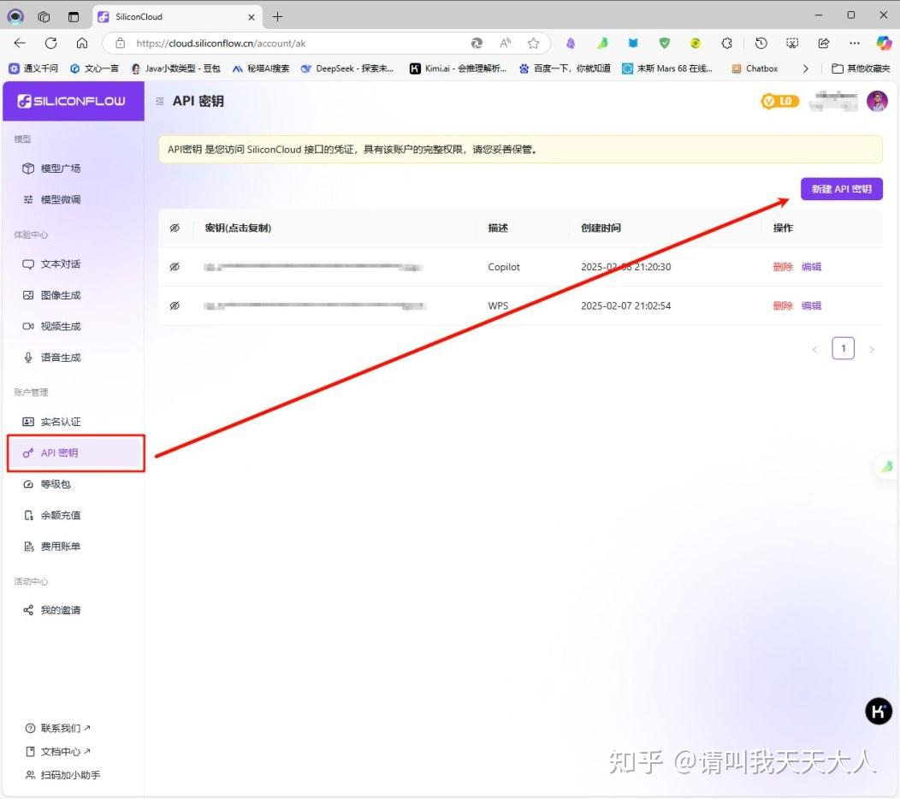900x799 pixels.
Task: Click the 描述 column header
Action: [x=498, y=228]
